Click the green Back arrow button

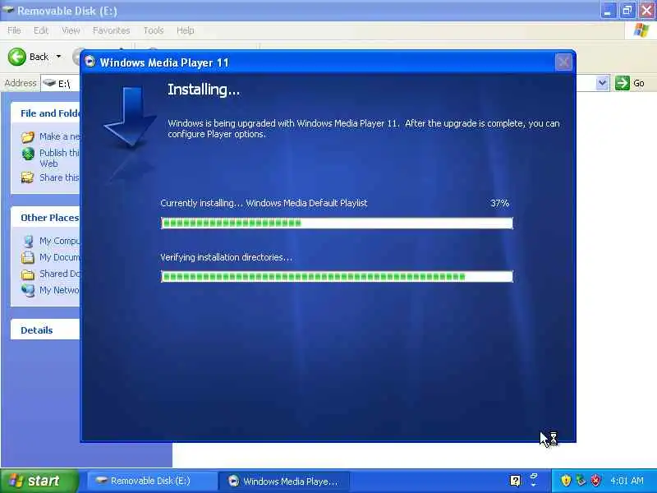[17, 57]
